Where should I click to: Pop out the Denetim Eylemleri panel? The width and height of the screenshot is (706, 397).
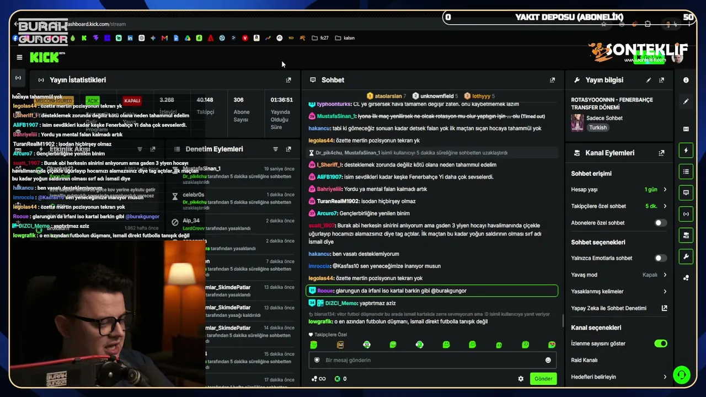(x=288, y=149)
